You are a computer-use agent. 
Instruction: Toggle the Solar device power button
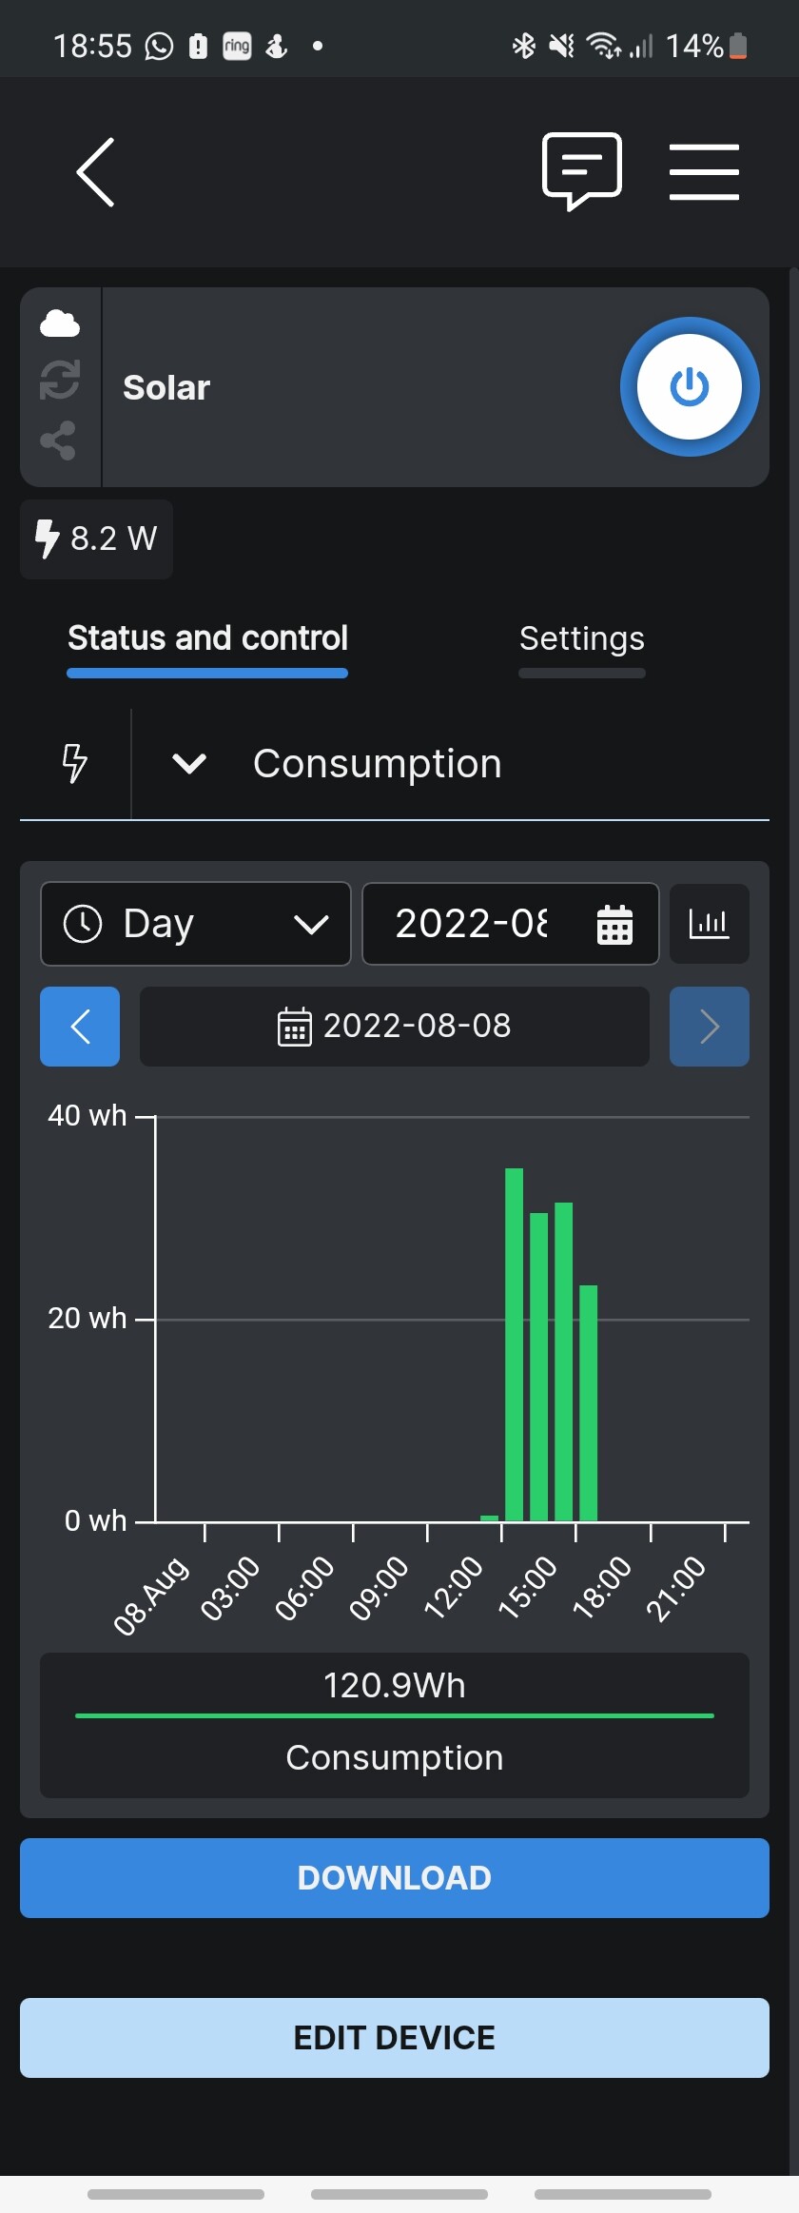pyautogui.click(x=690, y=387)
